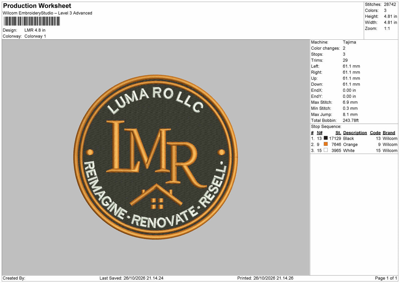Click the 'Created By:' footer label
Image resolution: width=400 pixels, height=283 pixels.
(x=14, y=278)
